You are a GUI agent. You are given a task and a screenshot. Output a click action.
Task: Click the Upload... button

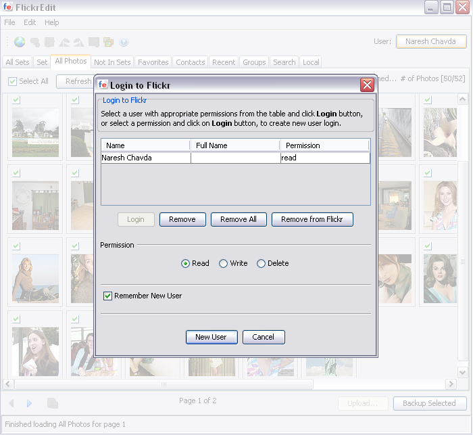pos(363,403)
